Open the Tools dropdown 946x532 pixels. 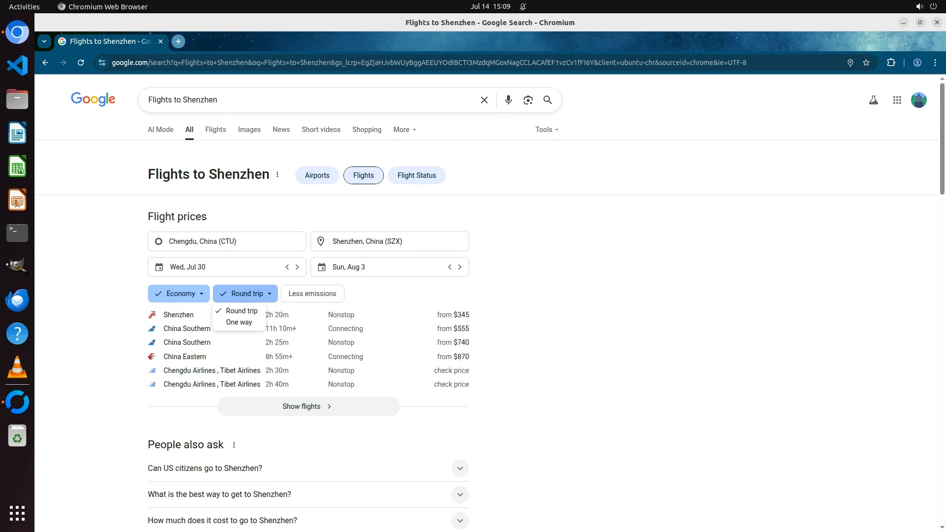pyautogui.click(x=546, y=130)
